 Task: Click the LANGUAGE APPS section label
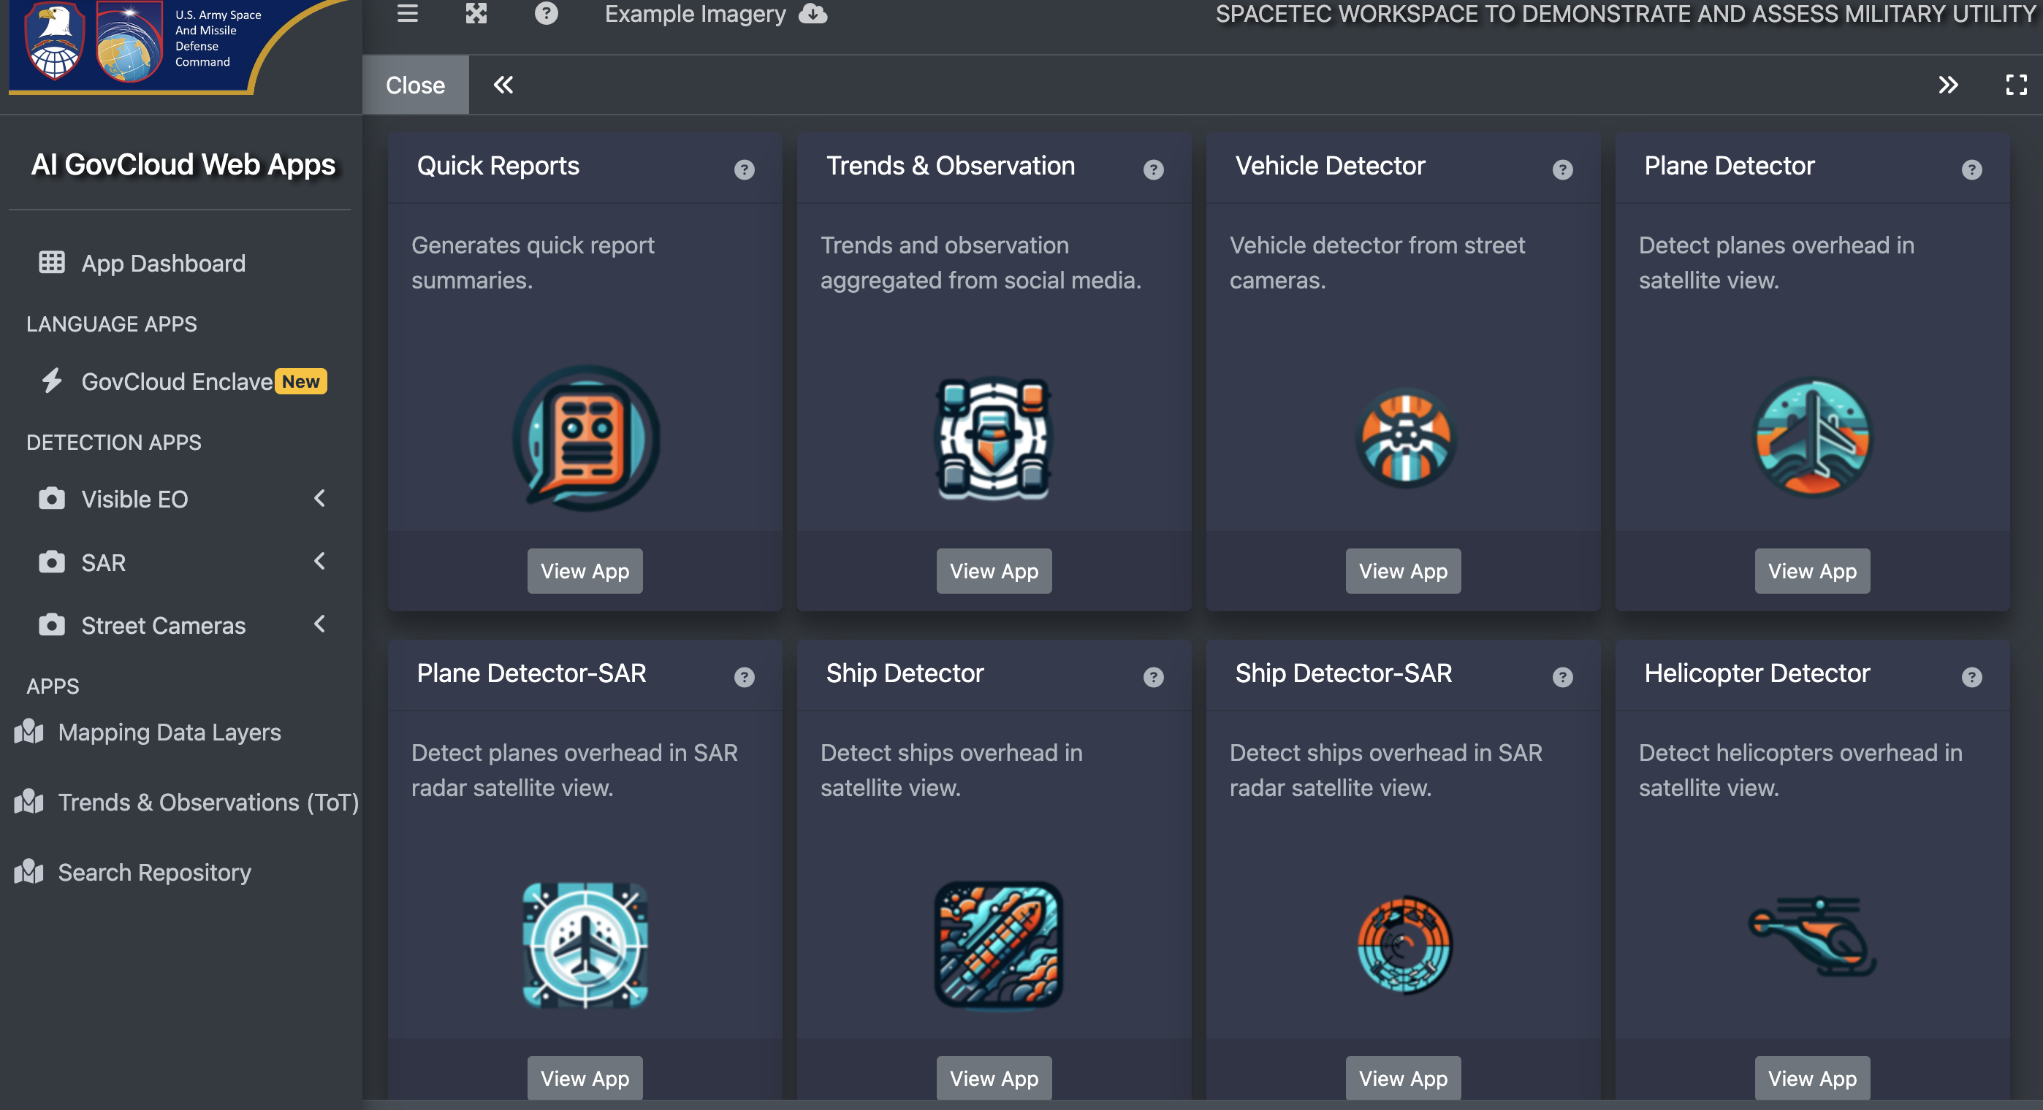click(111, 324)
